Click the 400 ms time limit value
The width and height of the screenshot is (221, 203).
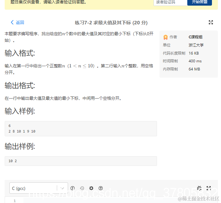coord(195,61)
